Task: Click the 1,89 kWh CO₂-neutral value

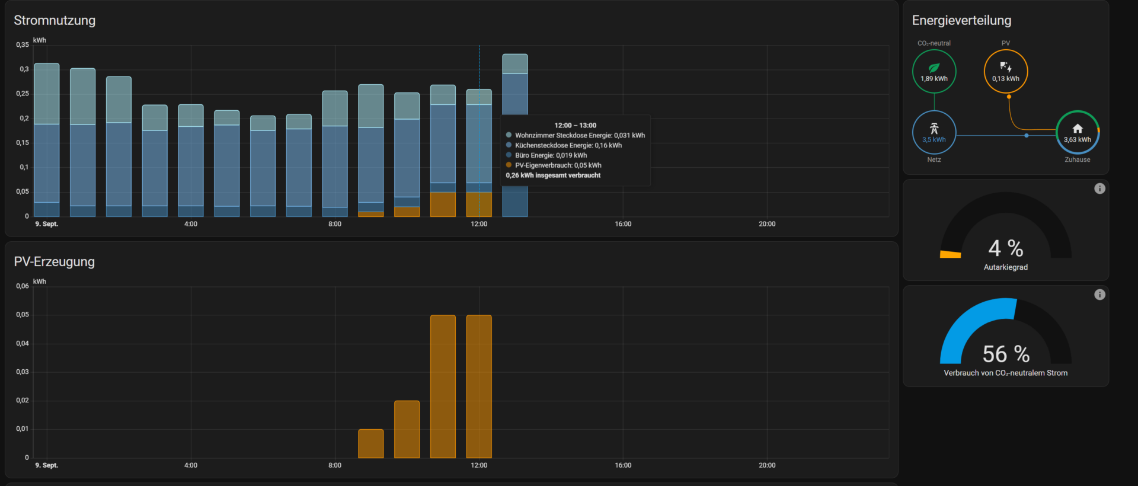Action: (x=934, y=79)
